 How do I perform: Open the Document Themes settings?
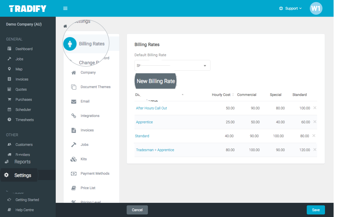coord(95,87)
